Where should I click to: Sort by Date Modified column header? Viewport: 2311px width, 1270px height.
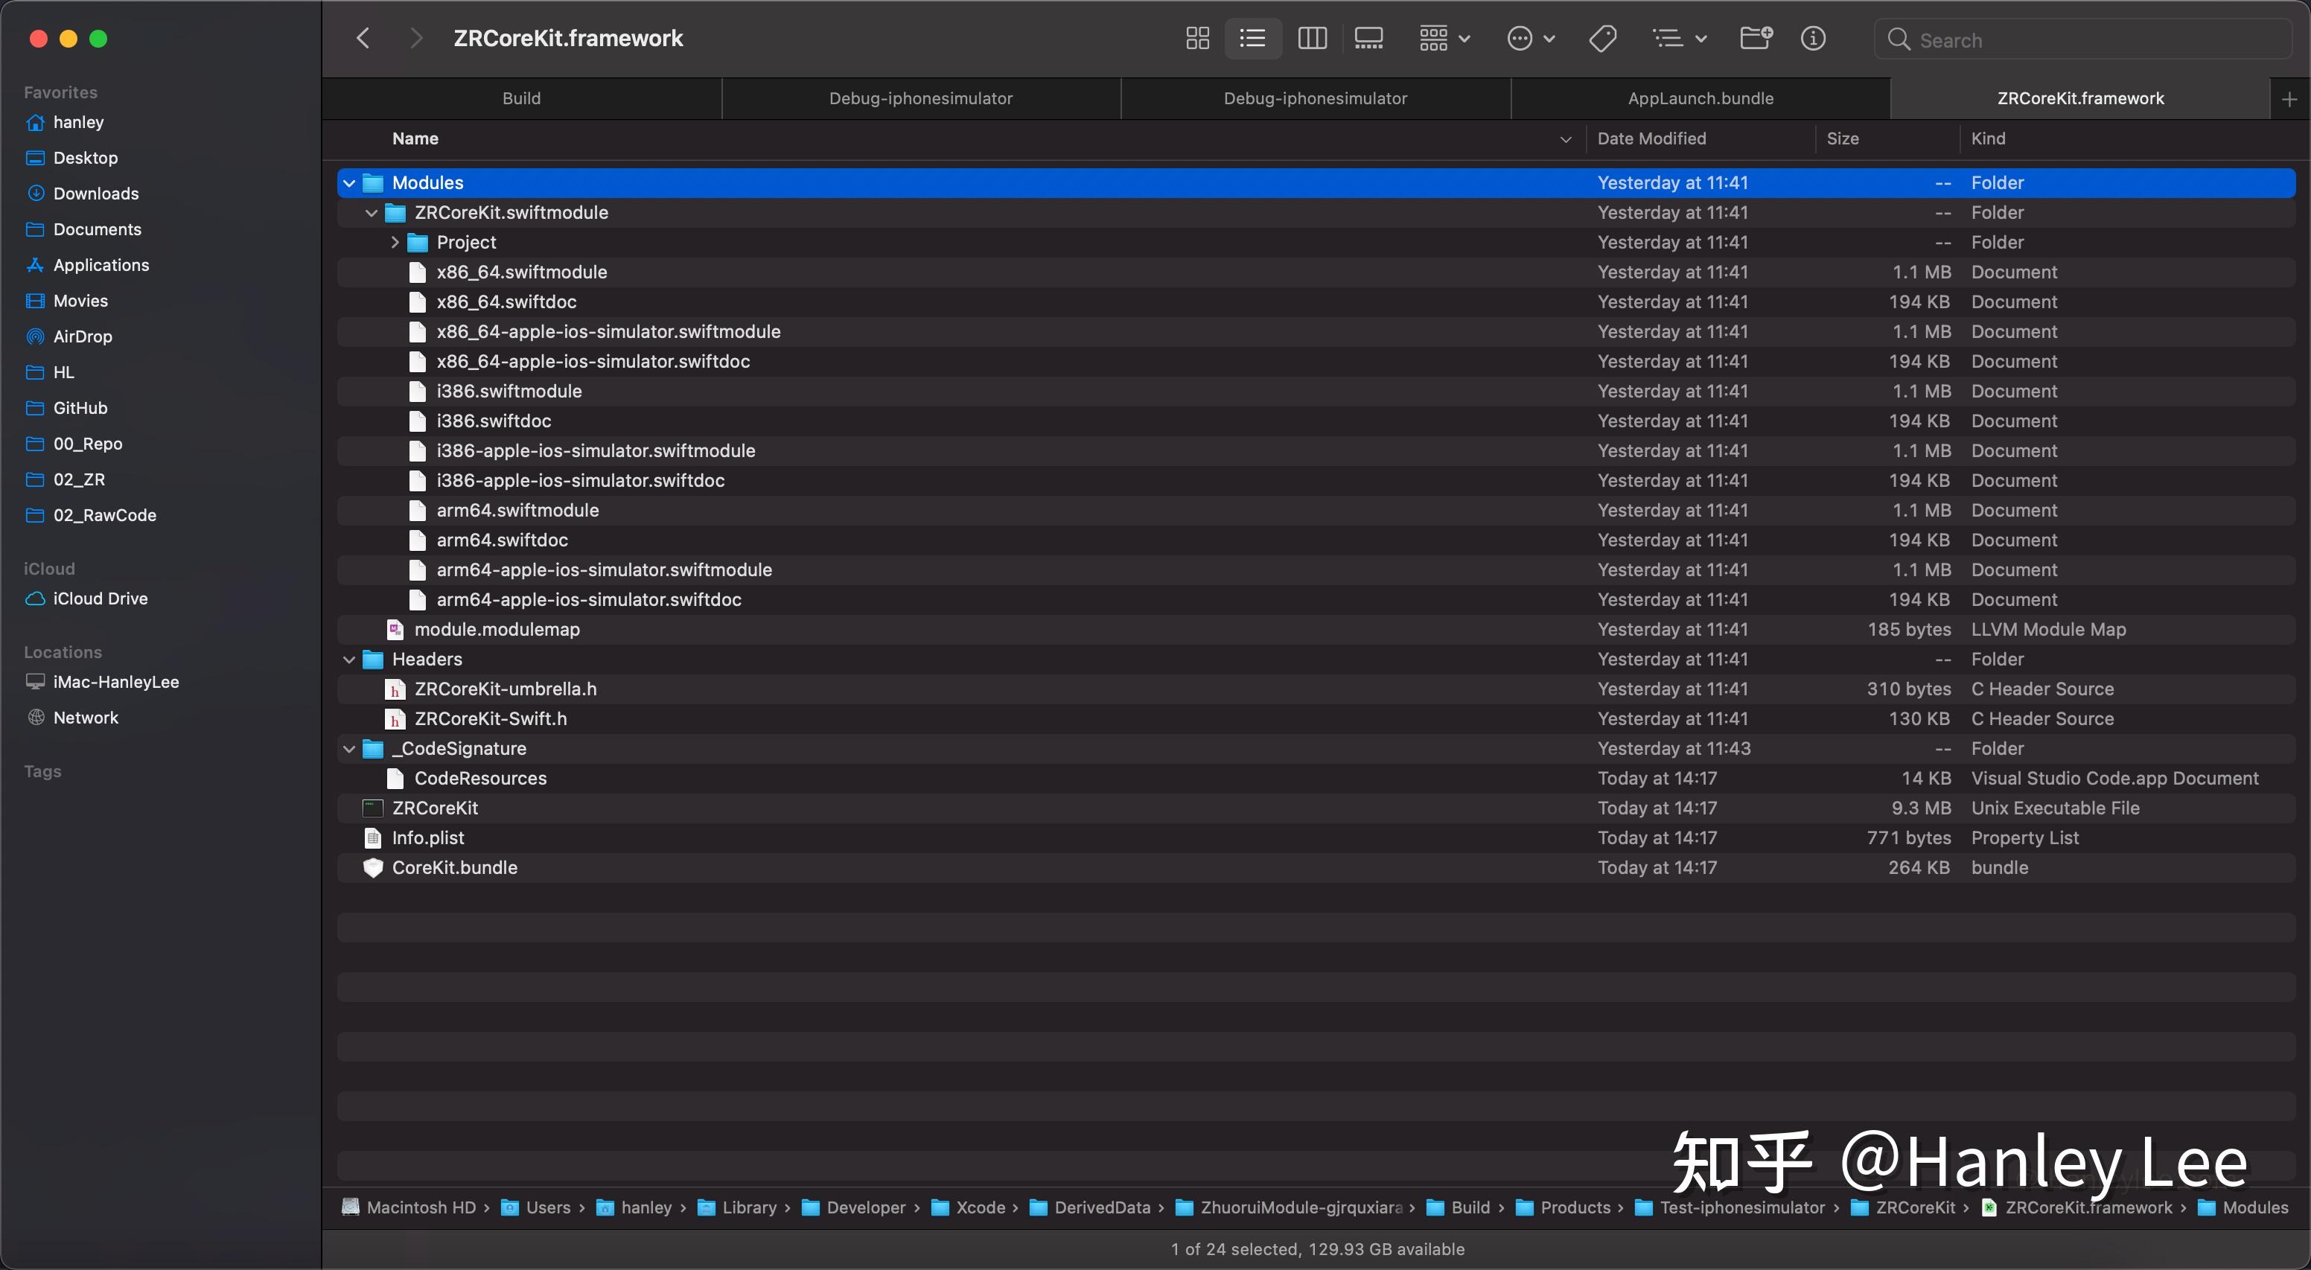[1651, 139]
